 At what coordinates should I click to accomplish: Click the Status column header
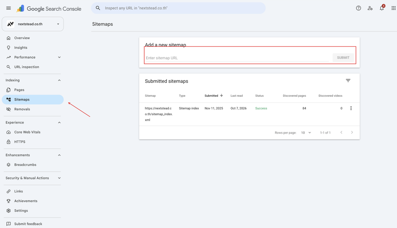point(259,96)
